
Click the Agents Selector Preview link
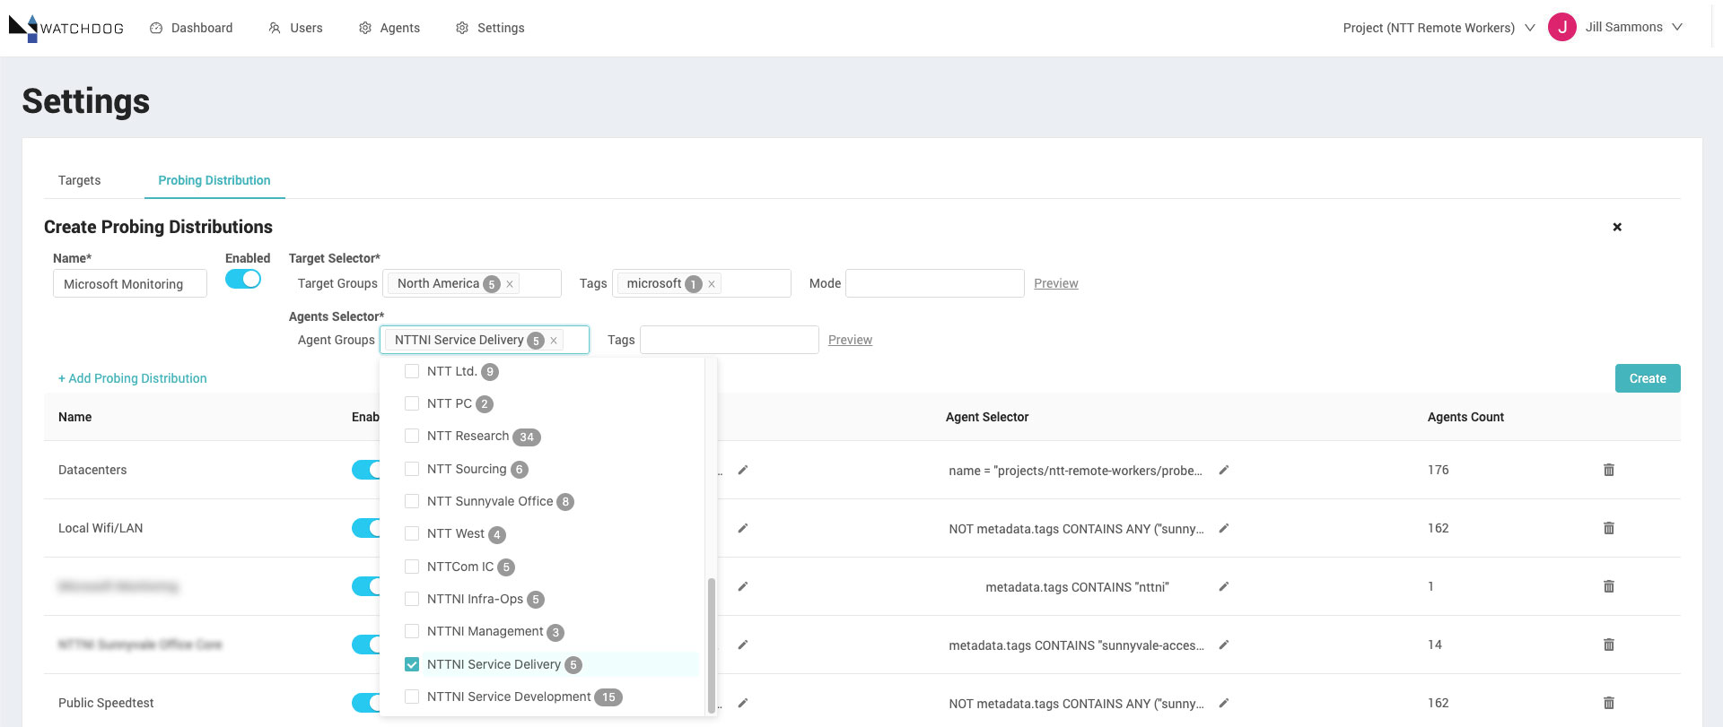(x=850, y=340)
